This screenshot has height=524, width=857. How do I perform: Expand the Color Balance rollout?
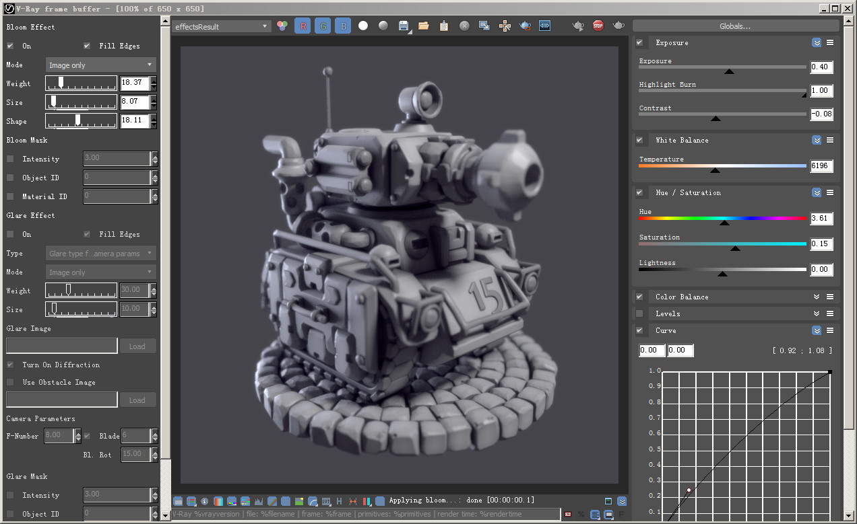817,297
